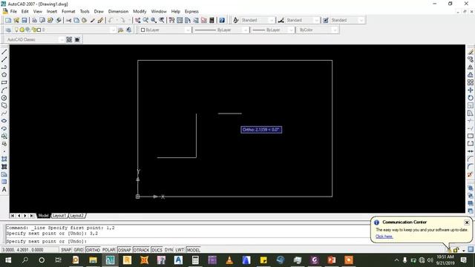
Task: Toggle DYN dynamic input
Action: (168, 250)
